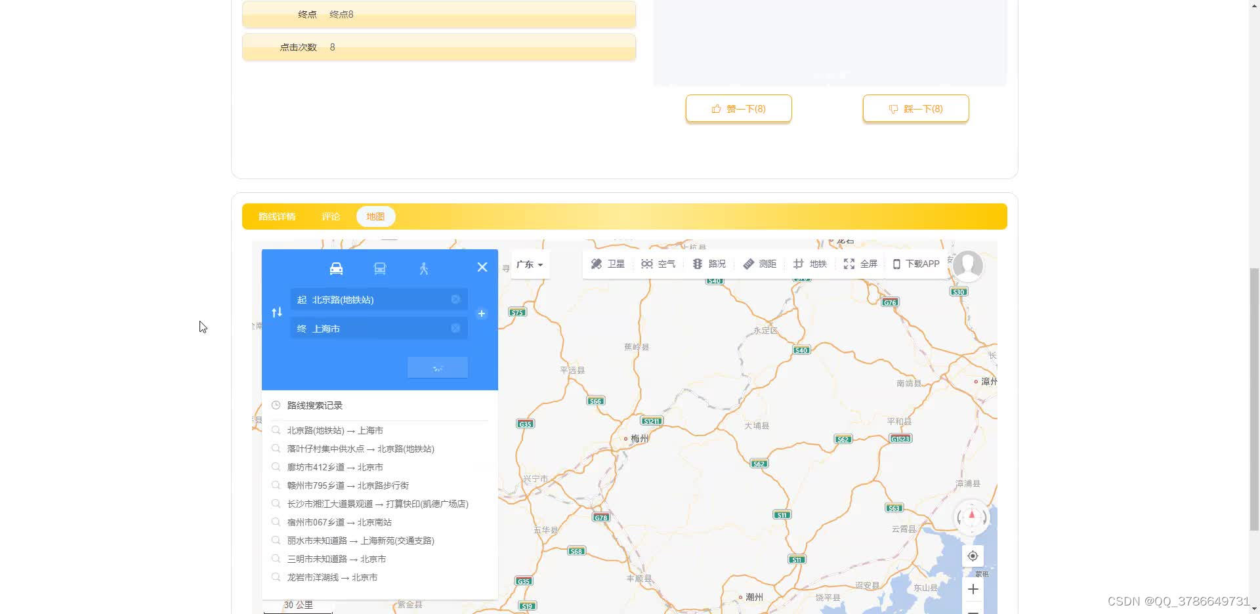Select the walking route icon
This screenshot has height=614, width=1260.
(x=424, y=268)
